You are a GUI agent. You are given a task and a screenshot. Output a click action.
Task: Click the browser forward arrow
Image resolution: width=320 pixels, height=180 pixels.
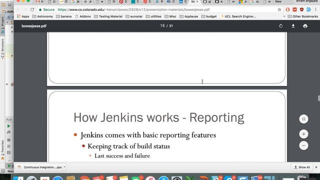pos(25,9)
